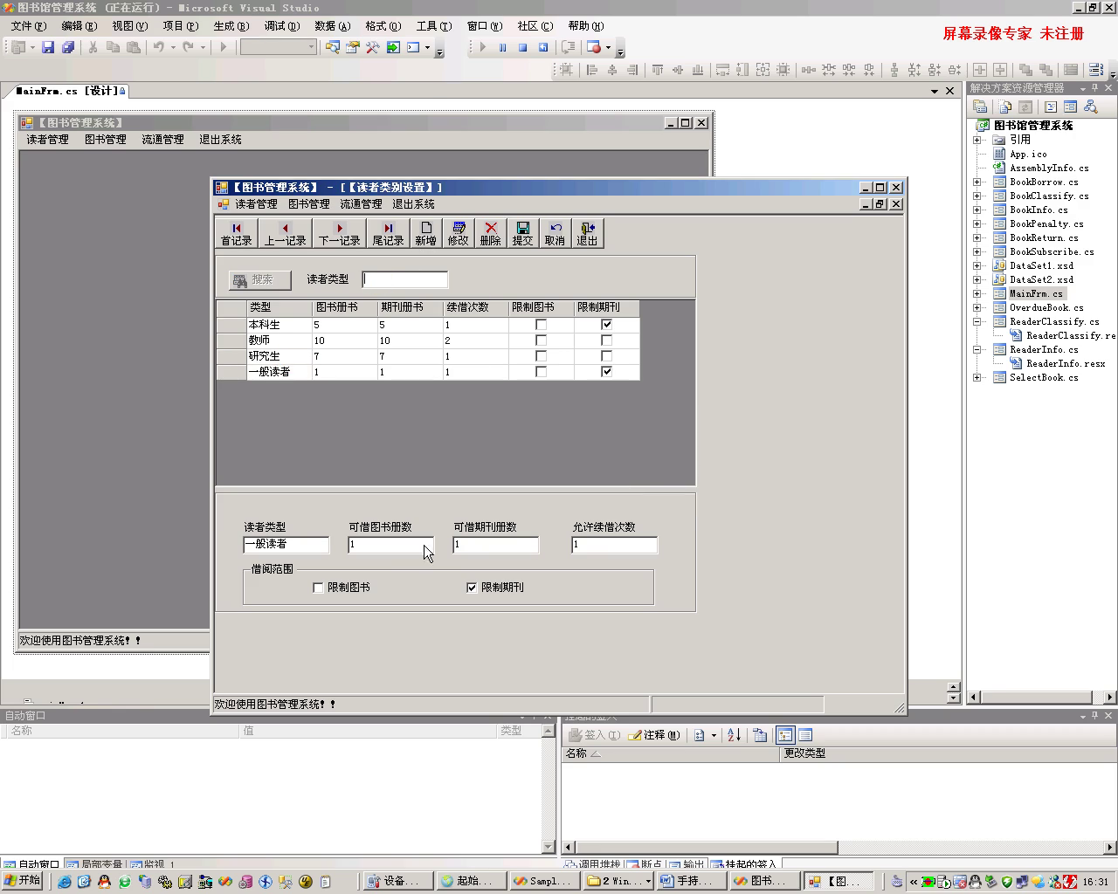Toggle 限制图书 checkbox in 本科生 row
Image resolution: width=1118 pixels, height=894 pixels.
[x=541, y=325]
